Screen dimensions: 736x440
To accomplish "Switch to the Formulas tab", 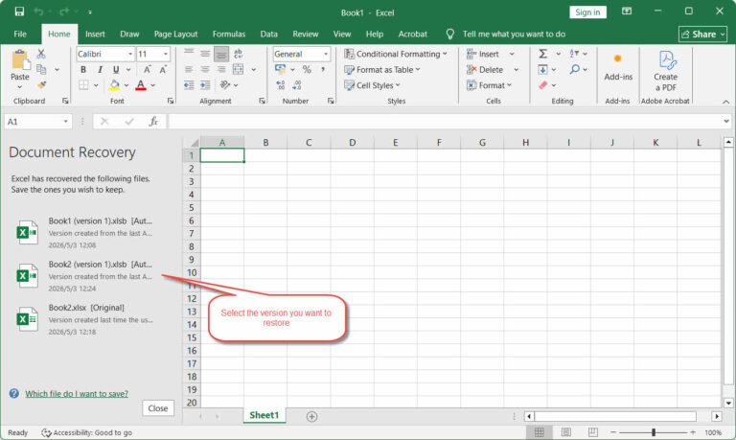I will click(229, 34).
